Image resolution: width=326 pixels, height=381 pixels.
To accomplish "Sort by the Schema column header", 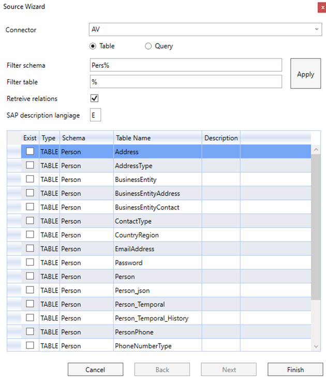I will click(86, 138).
